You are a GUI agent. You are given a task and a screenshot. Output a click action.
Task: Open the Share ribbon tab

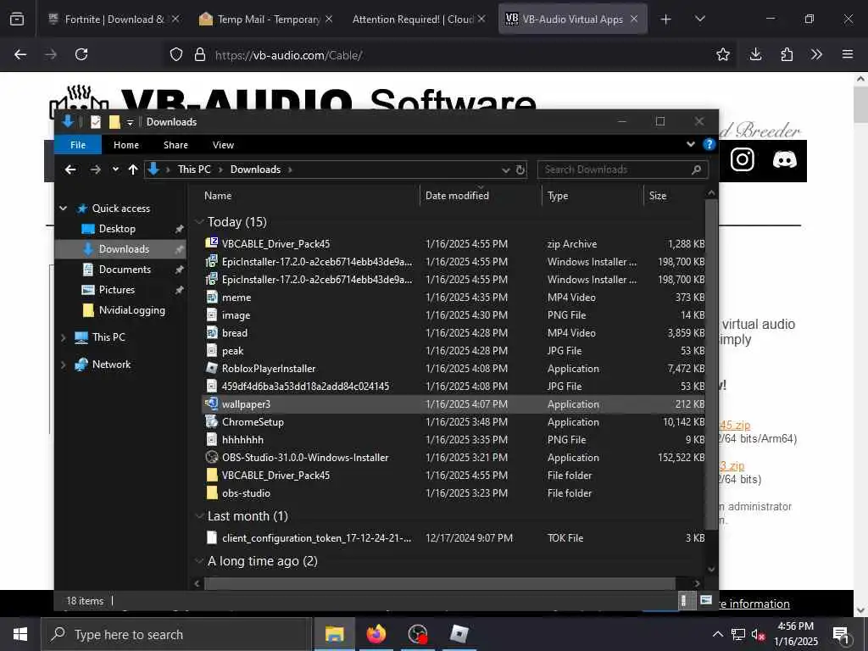pyautogui.click(x=175, y=144)
